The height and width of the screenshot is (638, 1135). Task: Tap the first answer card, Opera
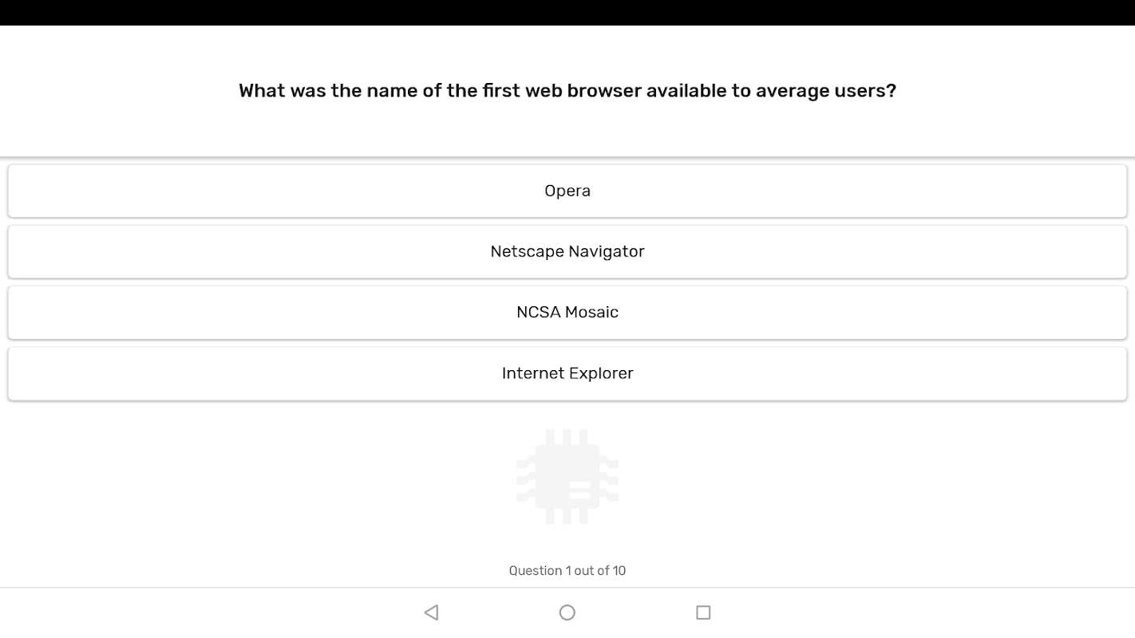(x=567, y=191)
